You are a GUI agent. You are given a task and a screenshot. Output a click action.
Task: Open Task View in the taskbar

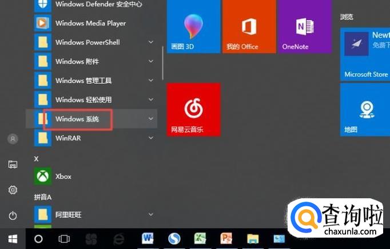click(x=64, y=239)
